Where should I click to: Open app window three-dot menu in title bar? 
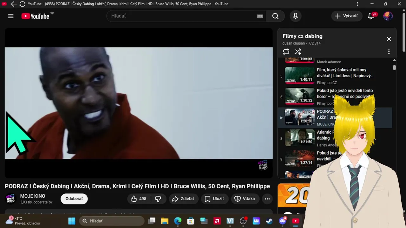357,4
